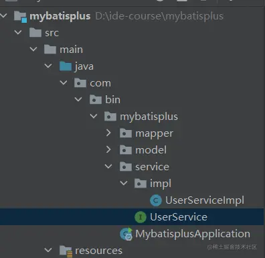The height and width of the screenshot is (258, 265).
Task: Collapse the service package
Action: coord(108,166)
